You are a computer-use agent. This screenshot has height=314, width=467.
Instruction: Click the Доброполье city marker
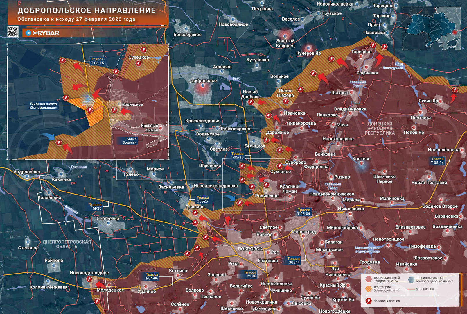click(203, 86)
